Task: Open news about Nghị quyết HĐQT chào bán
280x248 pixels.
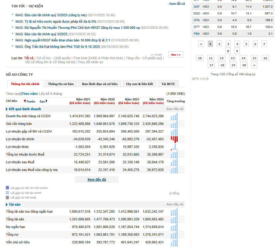Action: (63, 41)
